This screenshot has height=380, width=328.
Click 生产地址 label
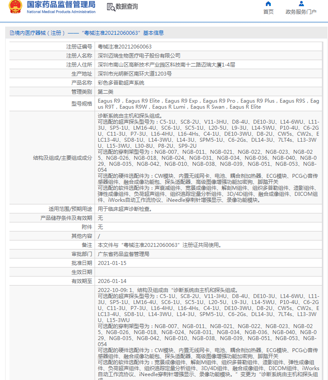click(x=82, y=74)
